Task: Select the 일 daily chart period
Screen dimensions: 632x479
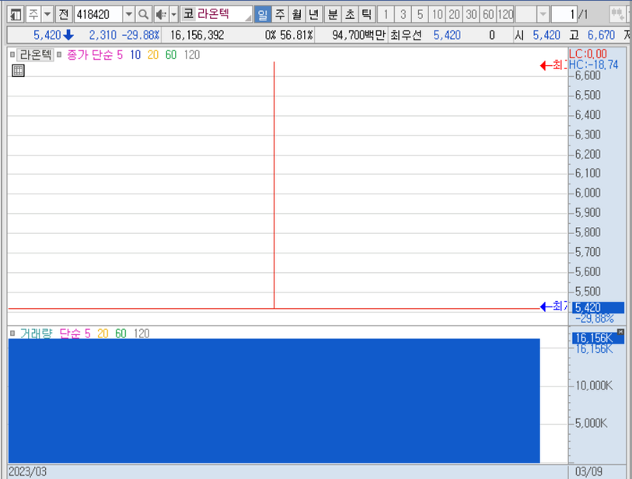Action: pyautogui.click(x=263, y=15)
